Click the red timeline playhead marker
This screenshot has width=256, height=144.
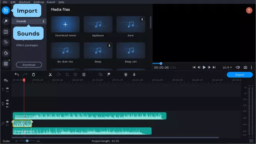[24, 80]
